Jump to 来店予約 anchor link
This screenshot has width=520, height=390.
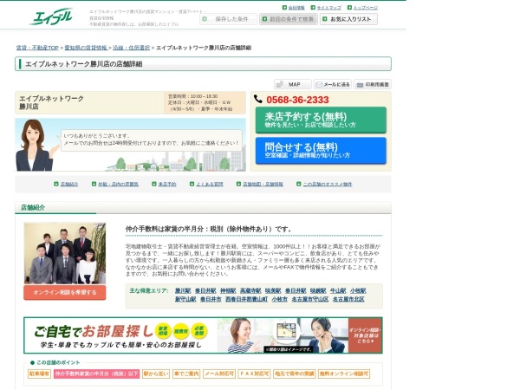point(167,184)
